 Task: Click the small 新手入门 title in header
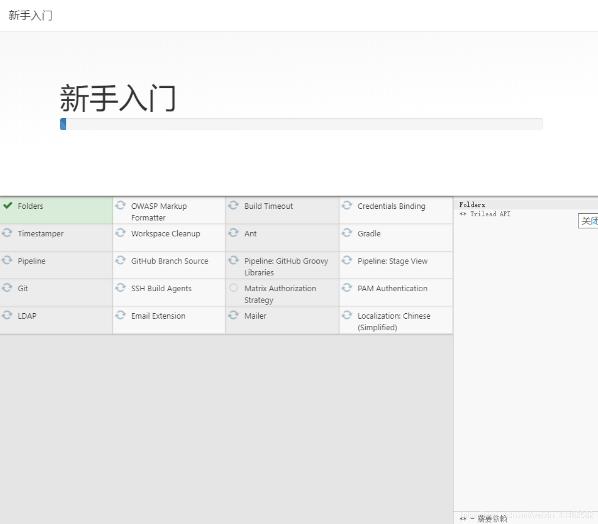click(30, 16)
